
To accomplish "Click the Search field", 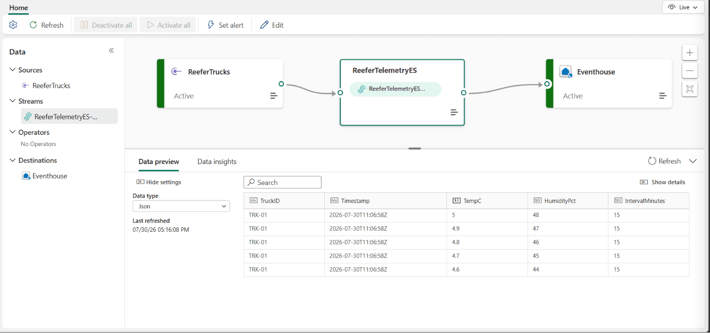I will [x=283, y=182].
